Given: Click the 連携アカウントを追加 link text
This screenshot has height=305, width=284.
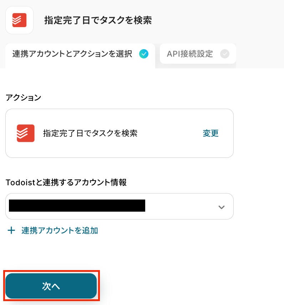Looking at the screenshot, I should point(60,231).
